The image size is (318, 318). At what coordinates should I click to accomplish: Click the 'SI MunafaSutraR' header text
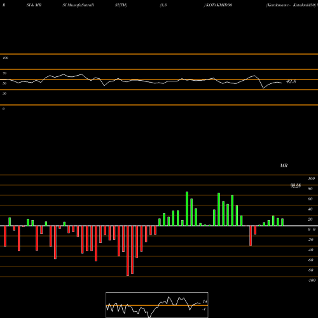(78, 5)
